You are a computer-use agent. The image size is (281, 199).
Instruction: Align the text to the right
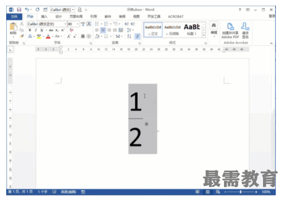(x=109, y=30)
